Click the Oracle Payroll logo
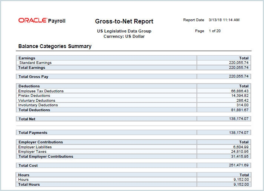This screenshot has height=191, width=264. (x=41, y=21)
